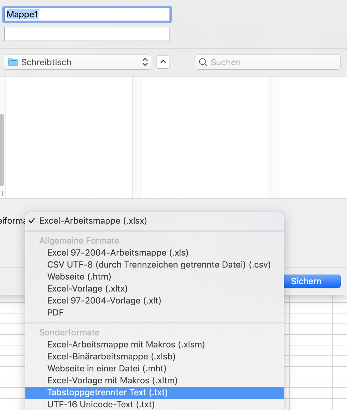The image size is (347, 410).
Task: Click the magnifying glass search icon
Action: coord(203,62)
